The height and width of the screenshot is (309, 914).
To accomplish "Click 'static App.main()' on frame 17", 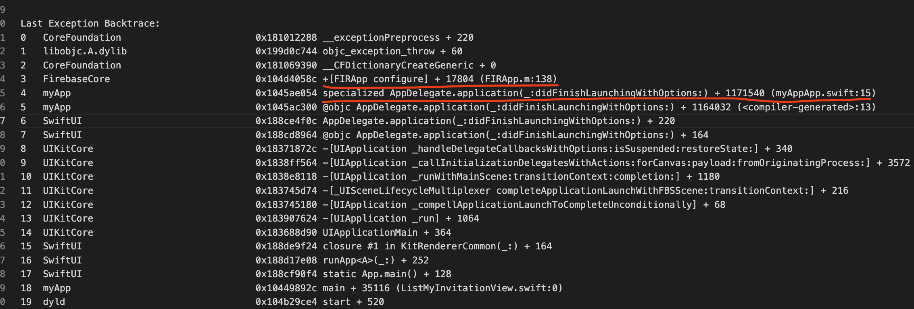I will point(370,274).
